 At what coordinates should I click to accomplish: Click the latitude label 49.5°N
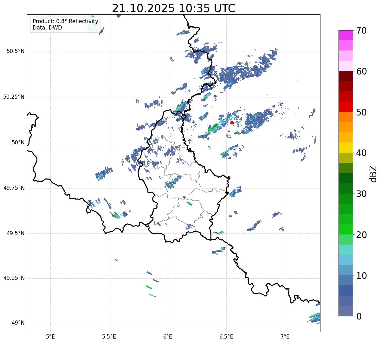16,233
